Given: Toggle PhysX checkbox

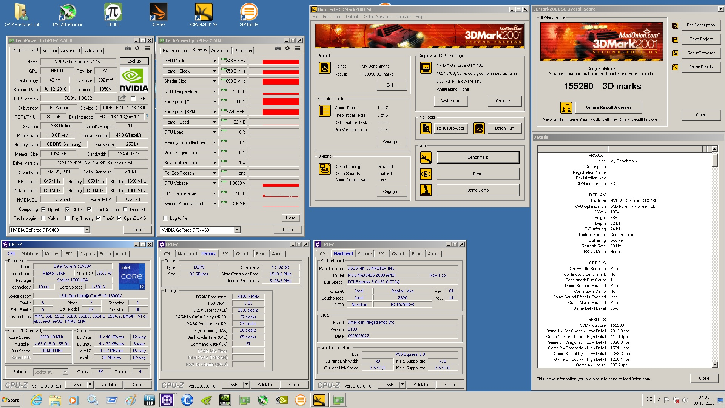Looking at the screenshot, I should pos(98,218).
